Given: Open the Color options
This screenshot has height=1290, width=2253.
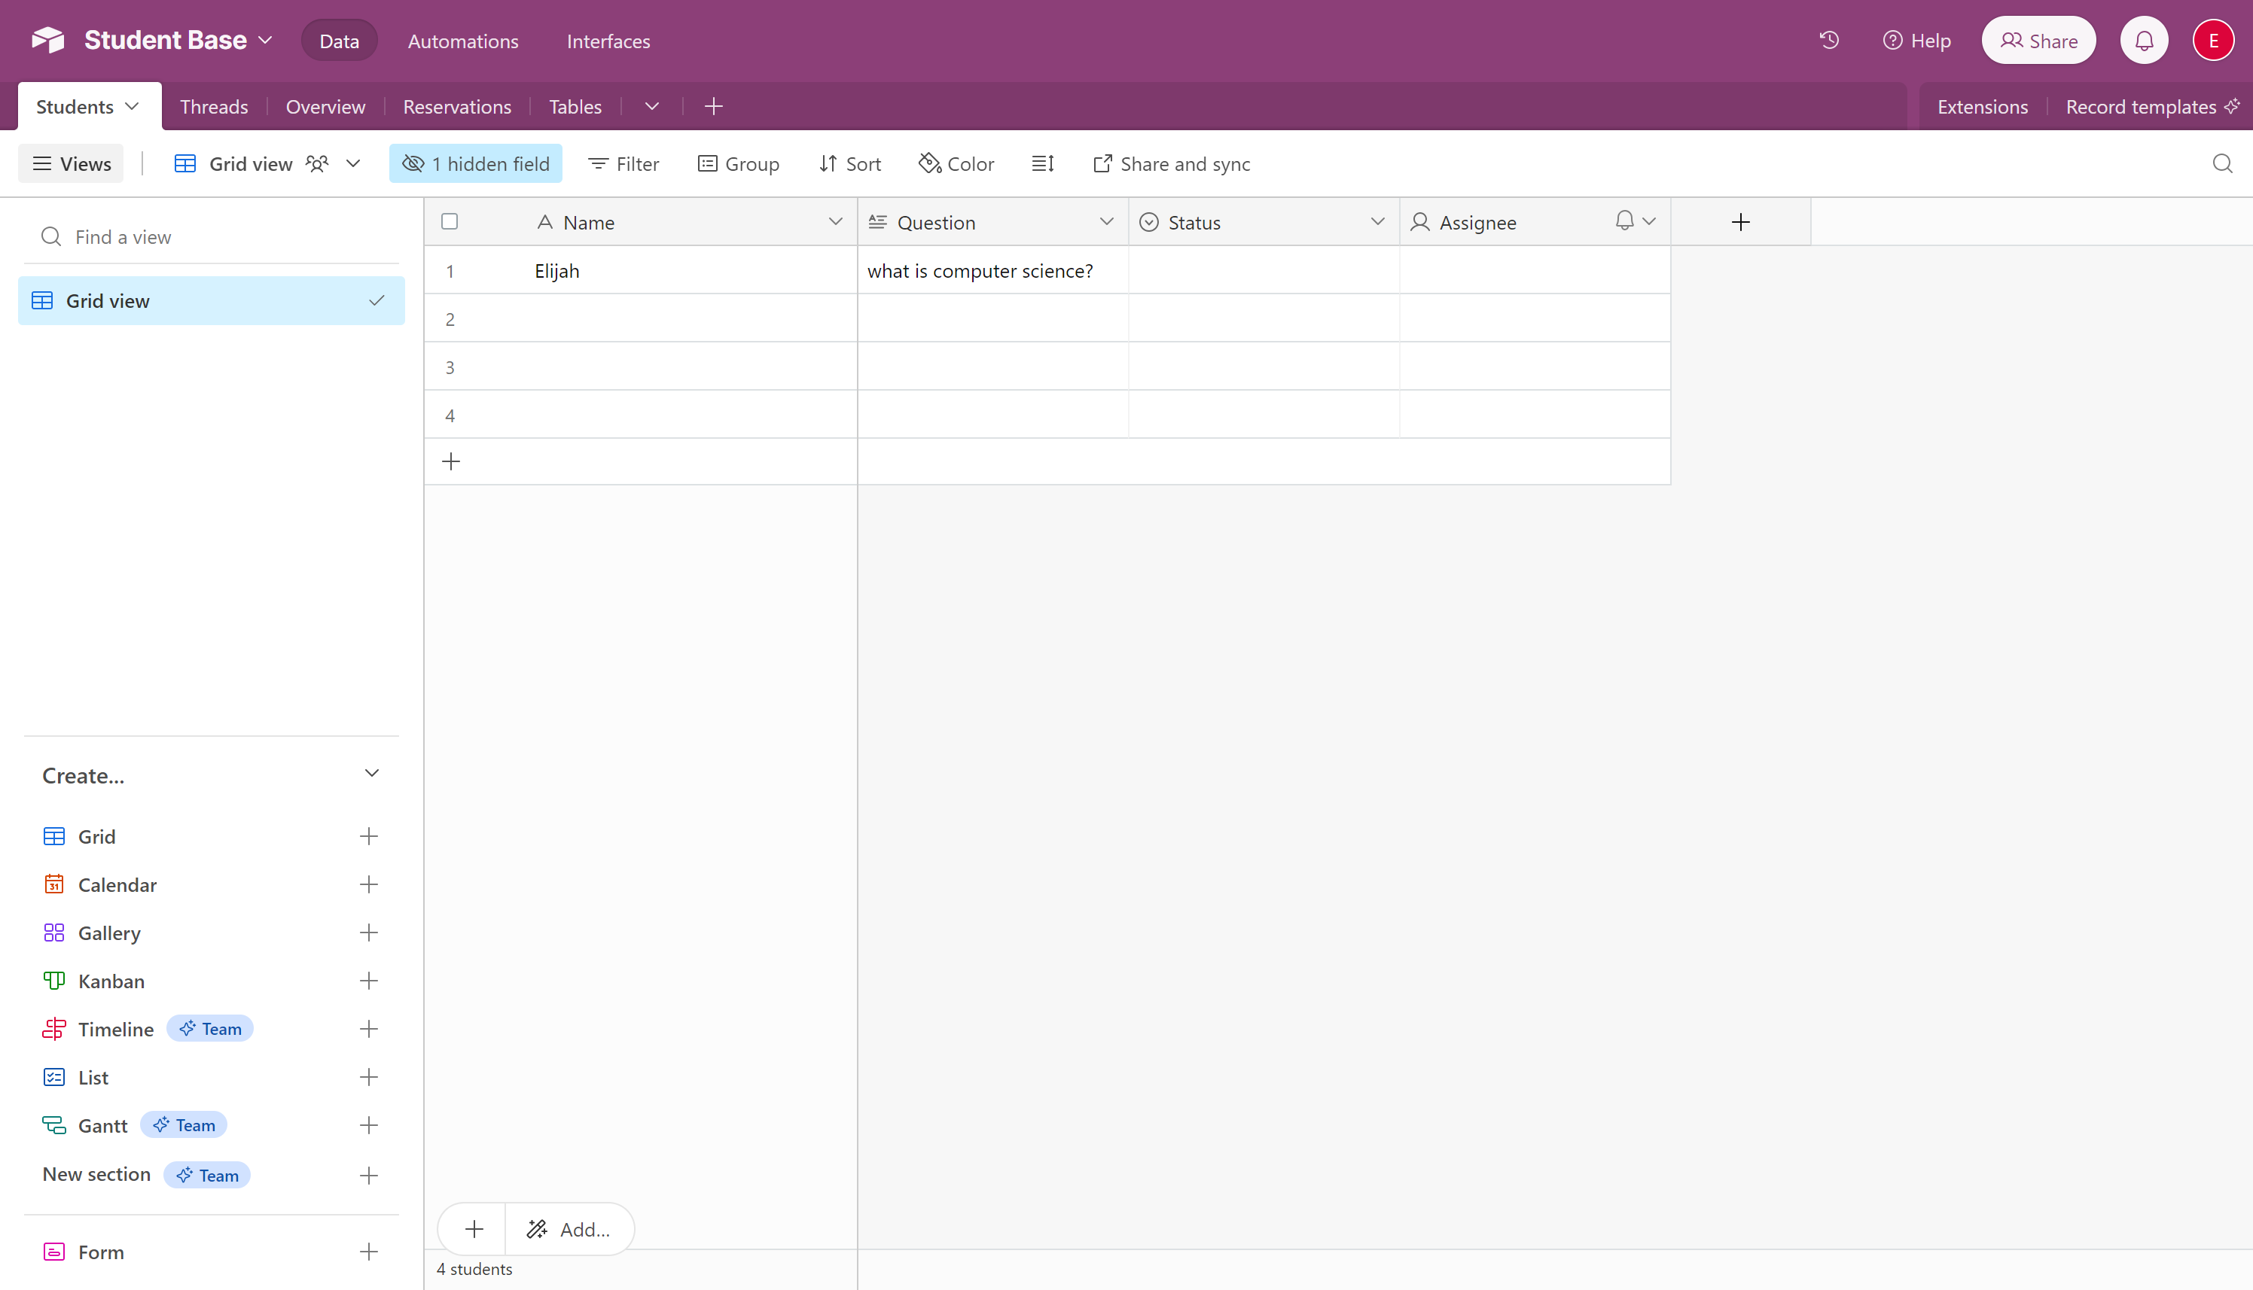Looking at the screenshot, I should point(956,164).
